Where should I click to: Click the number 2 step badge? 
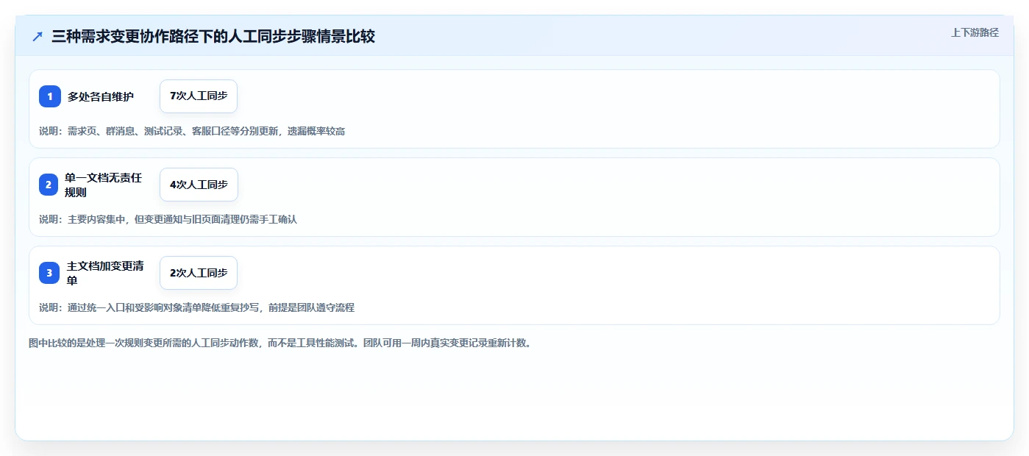coord(49,185)
